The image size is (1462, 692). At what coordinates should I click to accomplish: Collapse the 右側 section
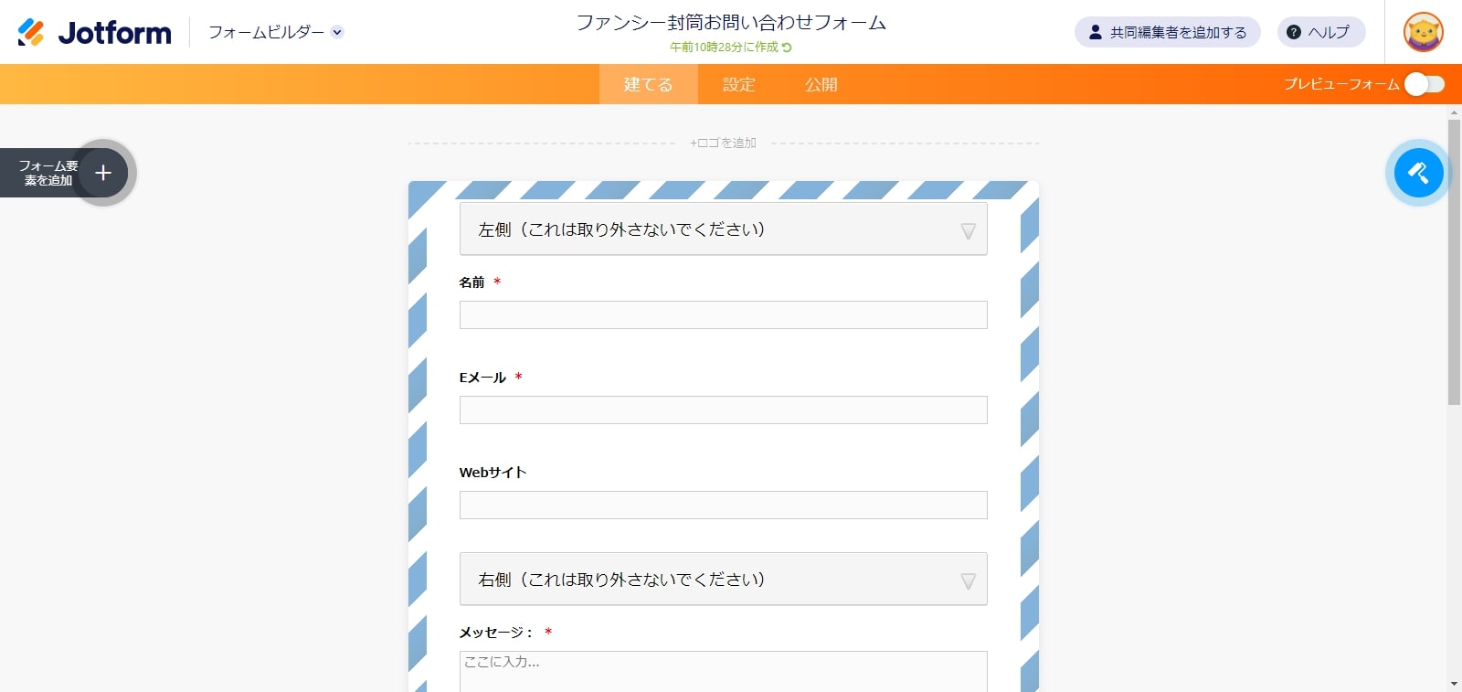tap(968, 581)
